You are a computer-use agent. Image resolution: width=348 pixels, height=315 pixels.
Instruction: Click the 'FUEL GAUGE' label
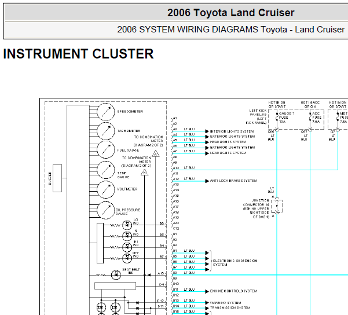129,151
